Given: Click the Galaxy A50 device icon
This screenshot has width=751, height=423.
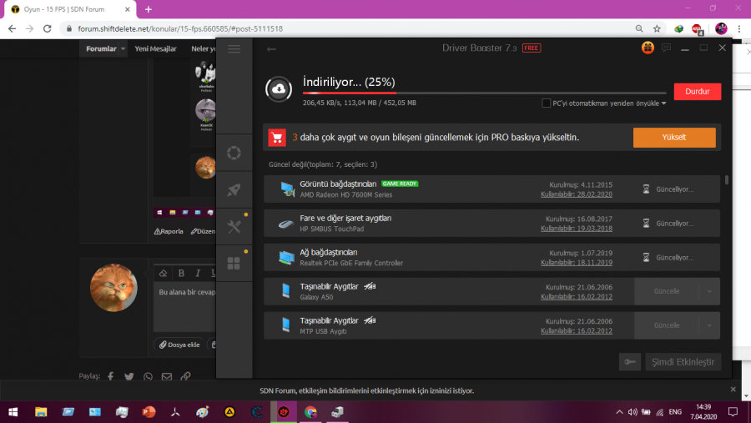Looking at the screenshot, I should [286, 291].
